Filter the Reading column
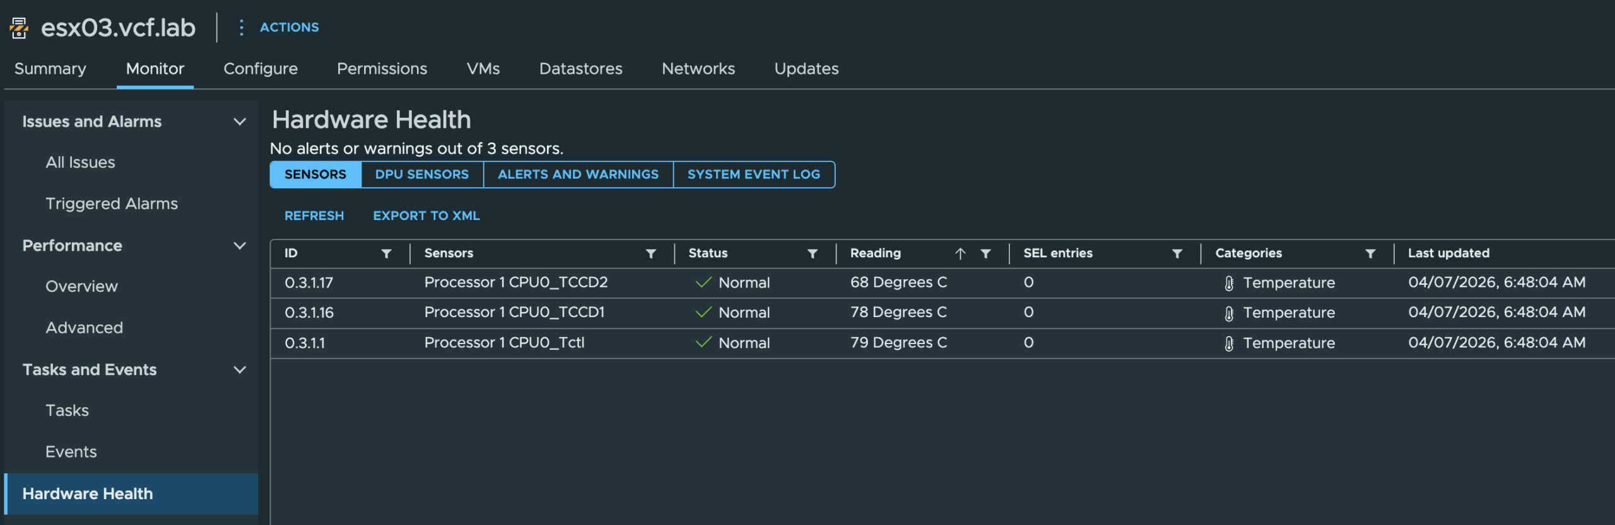This screenshot has height=525, width=1615. tap(985, 253)
